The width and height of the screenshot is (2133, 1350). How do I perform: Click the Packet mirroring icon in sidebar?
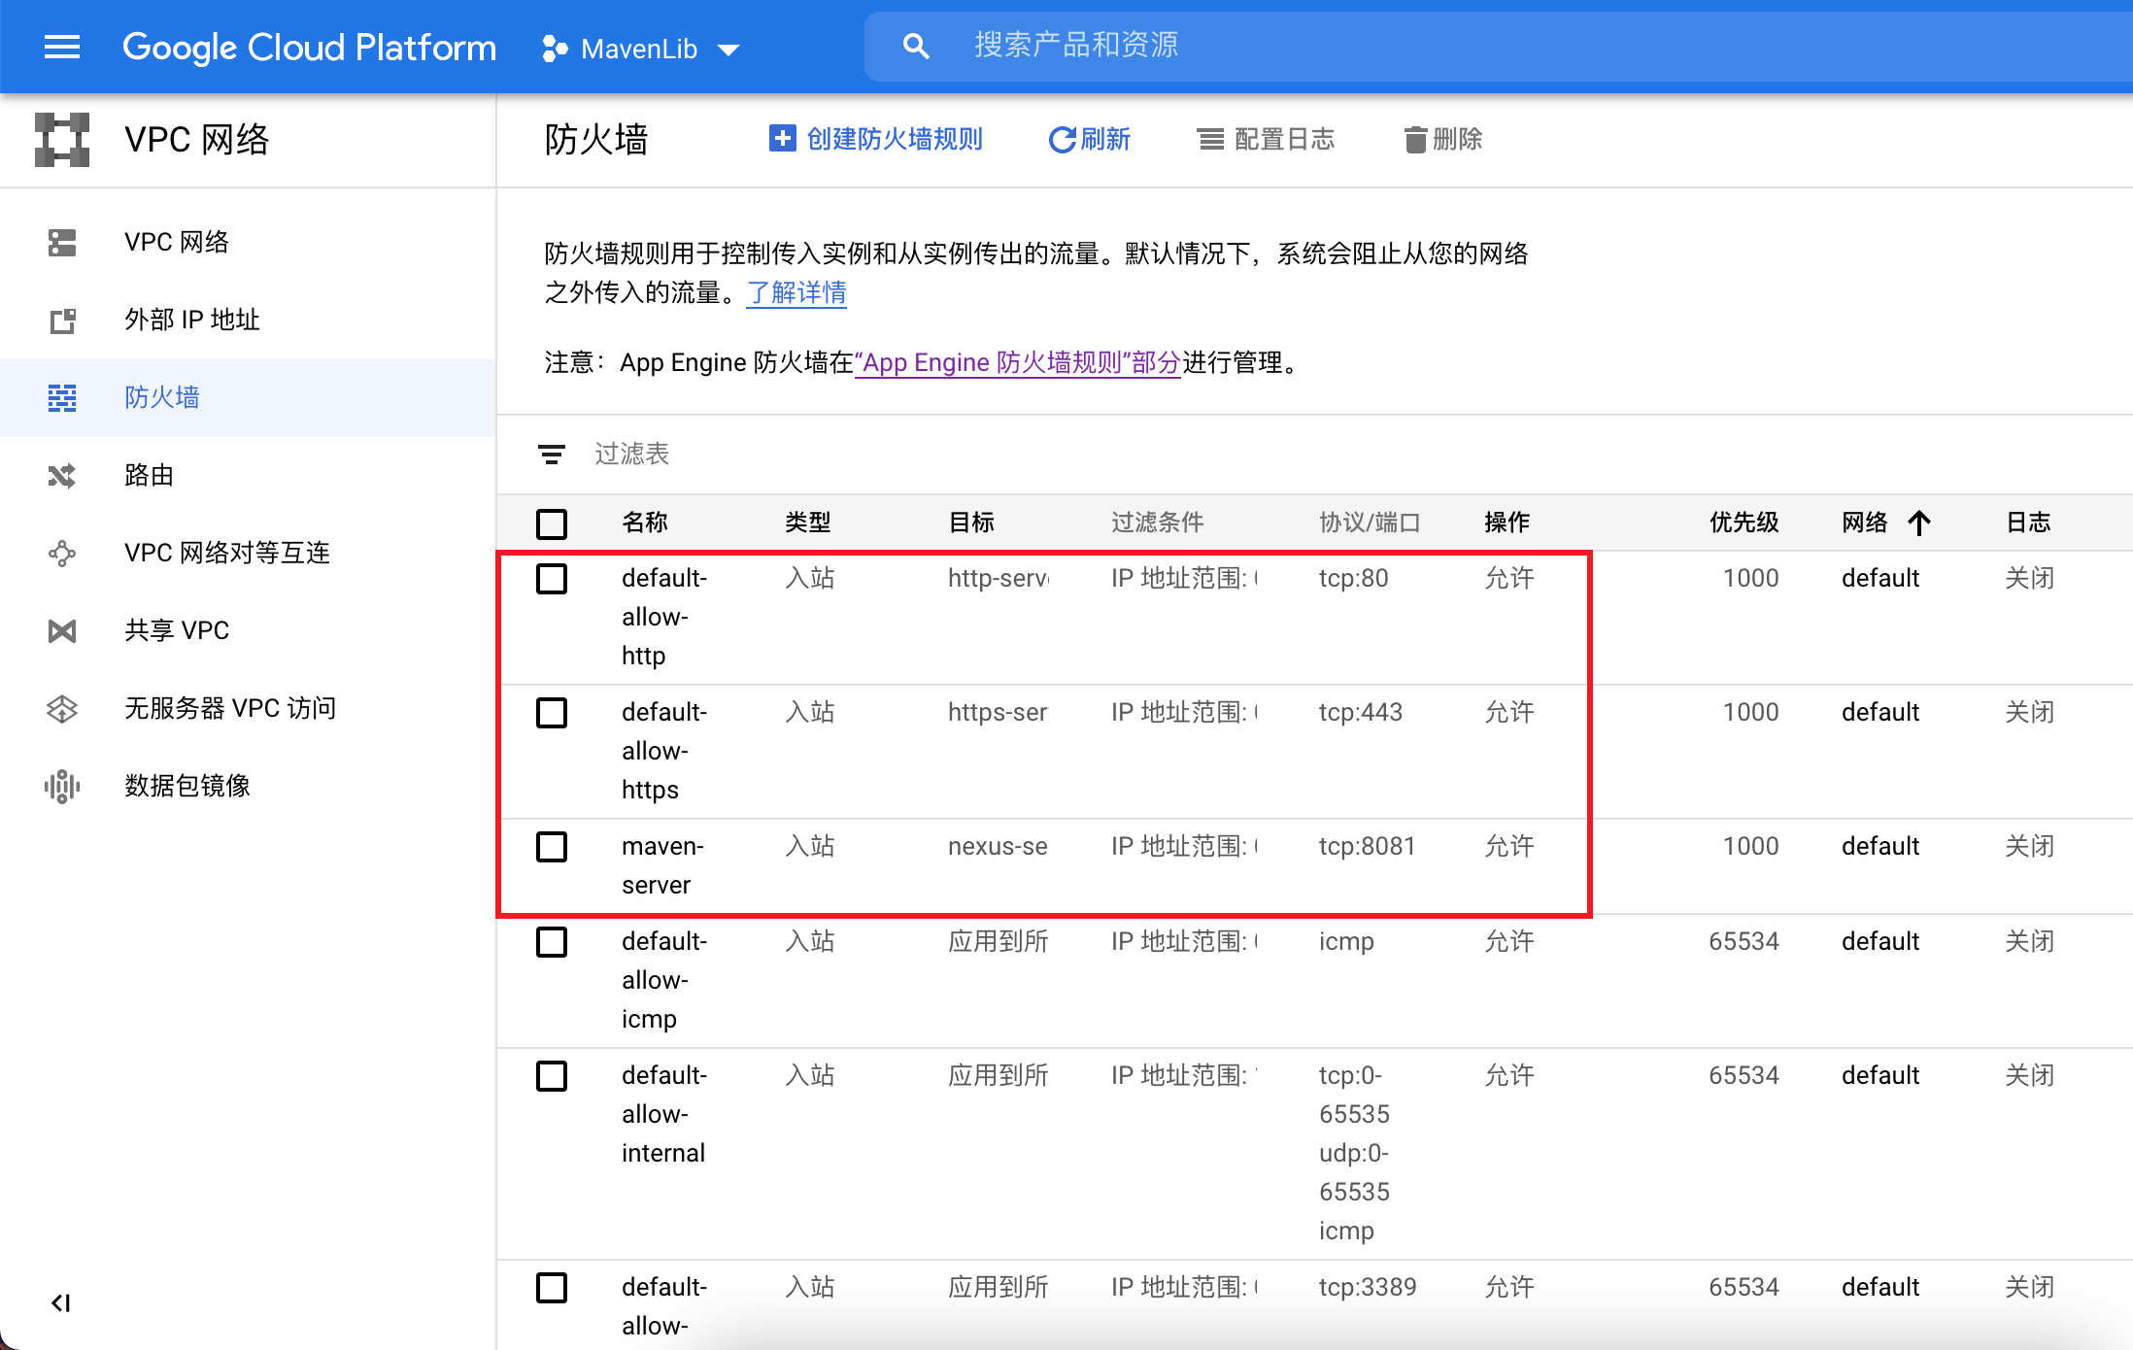(62, 786)
